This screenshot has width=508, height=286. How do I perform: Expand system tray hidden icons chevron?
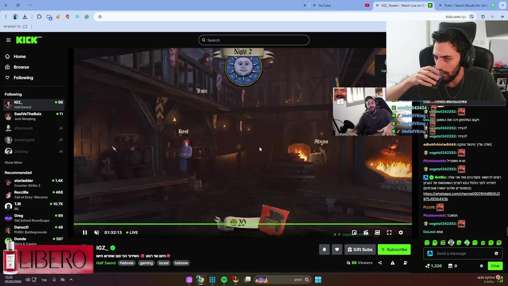(x=71, y=280)
